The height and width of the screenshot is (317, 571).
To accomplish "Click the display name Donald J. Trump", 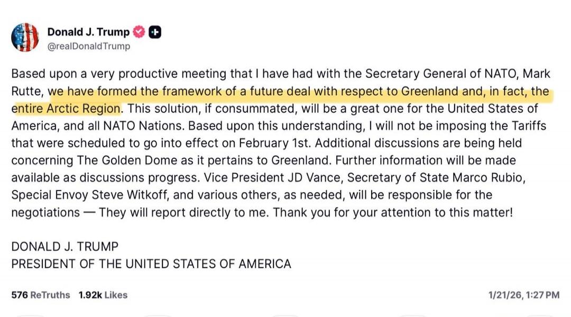I will pos(88,32).
